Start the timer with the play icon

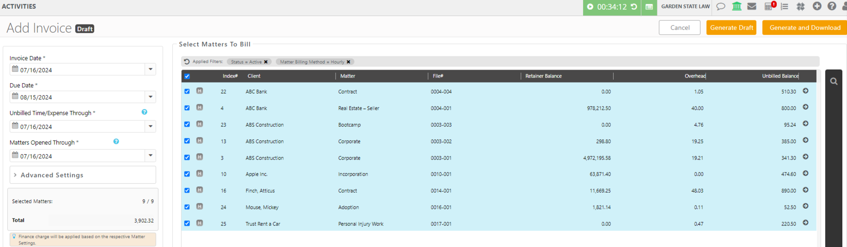click(590, 7)
